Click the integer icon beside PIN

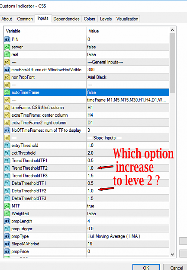coord(7,39)
